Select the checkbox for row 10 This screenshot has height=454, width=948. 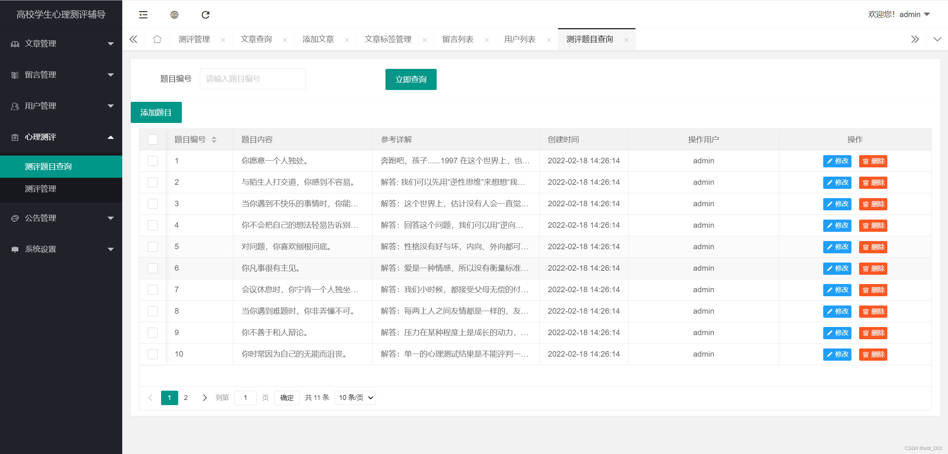coord(153,354)
